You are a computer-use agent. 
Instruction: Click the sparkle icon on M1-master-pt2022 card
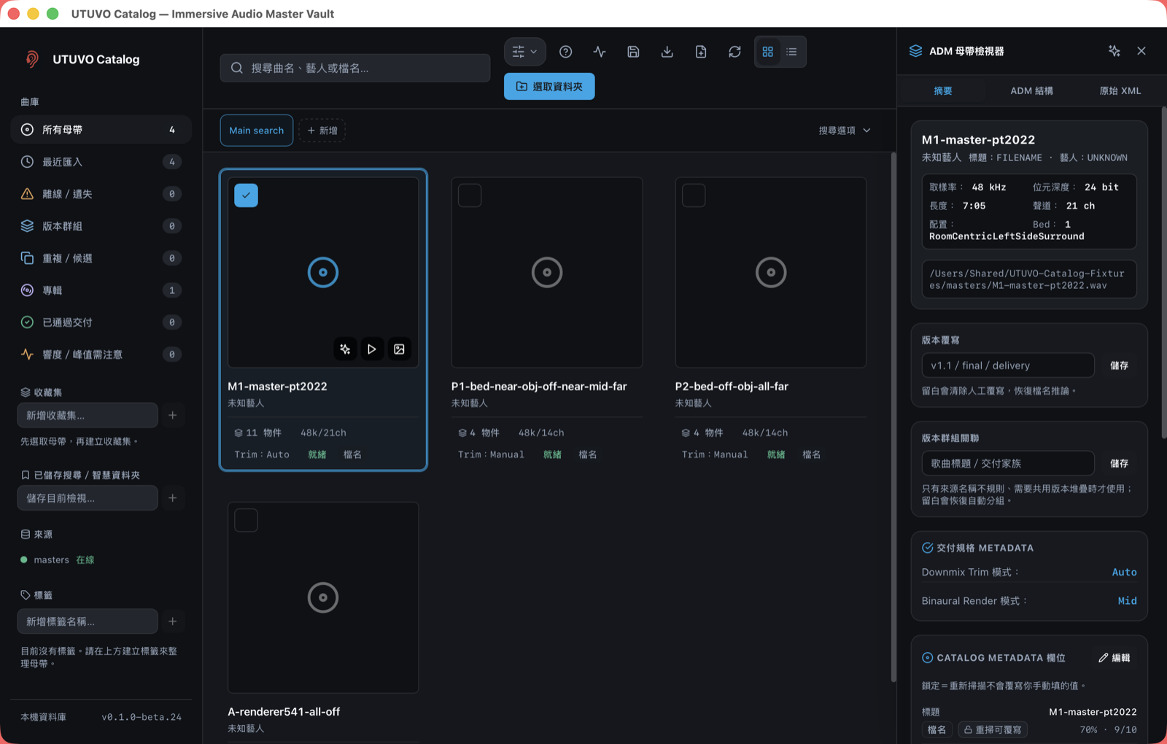coord(345,349)
